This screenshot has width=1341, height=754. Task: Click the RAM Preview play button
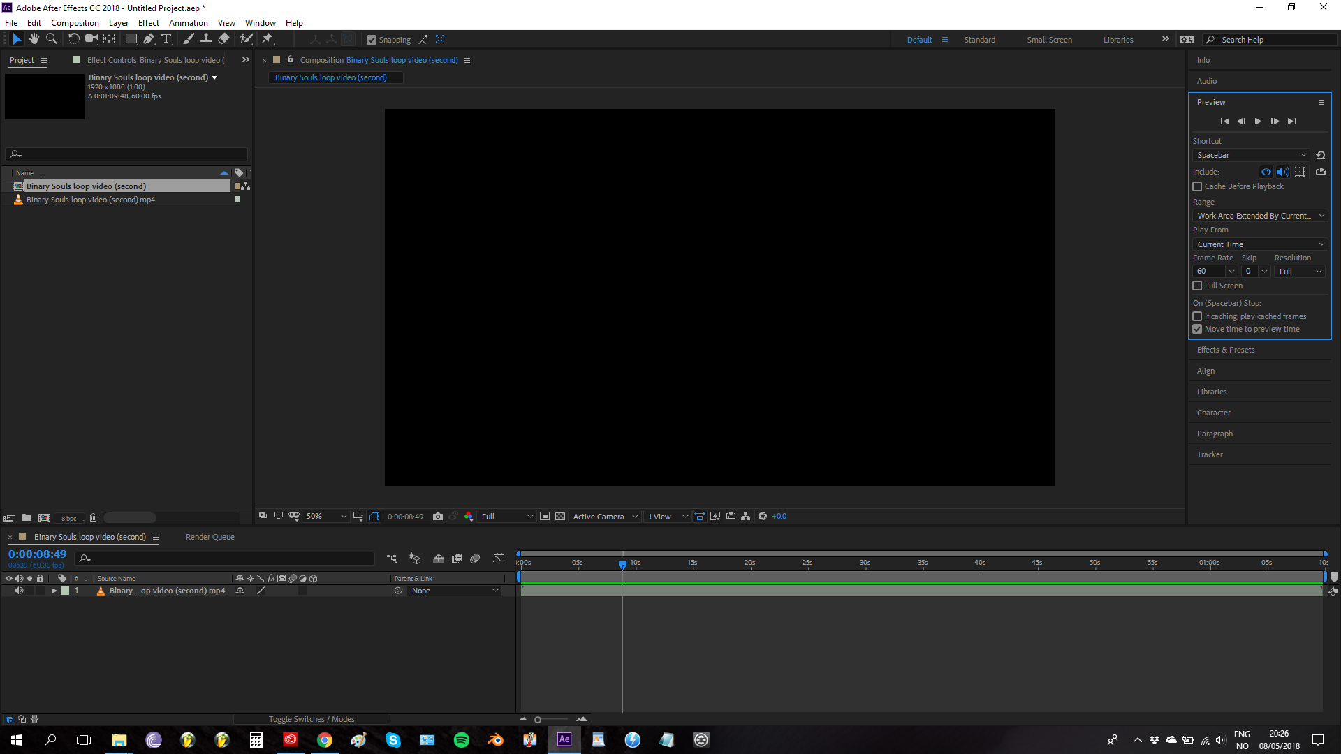pyautogui.click(x=1258, y=121)
